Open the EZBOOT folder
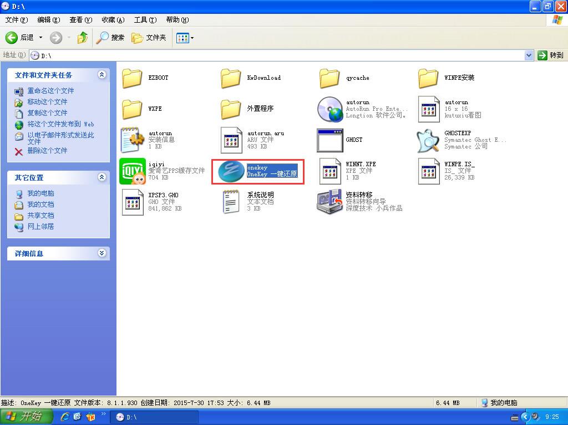The height and width of the screenshot is (425, 568). tap(132, 78)
